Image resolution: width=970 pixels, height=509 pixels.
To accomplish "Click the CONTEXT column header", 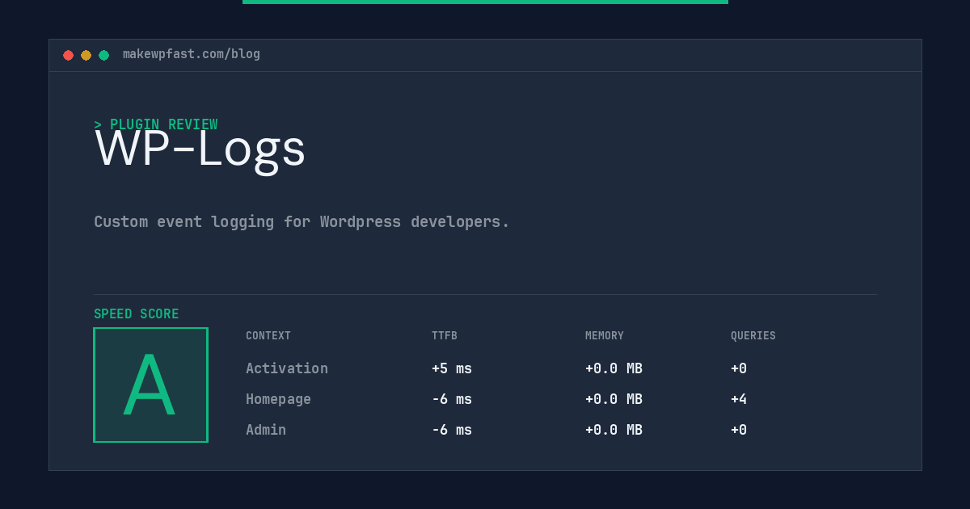I will 268,336.
